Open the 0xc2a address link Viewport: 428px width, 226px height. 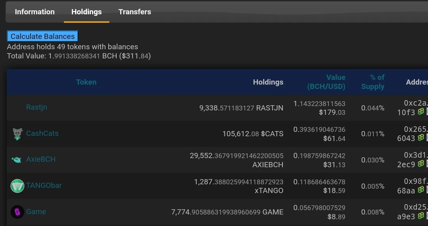(415, 103)
